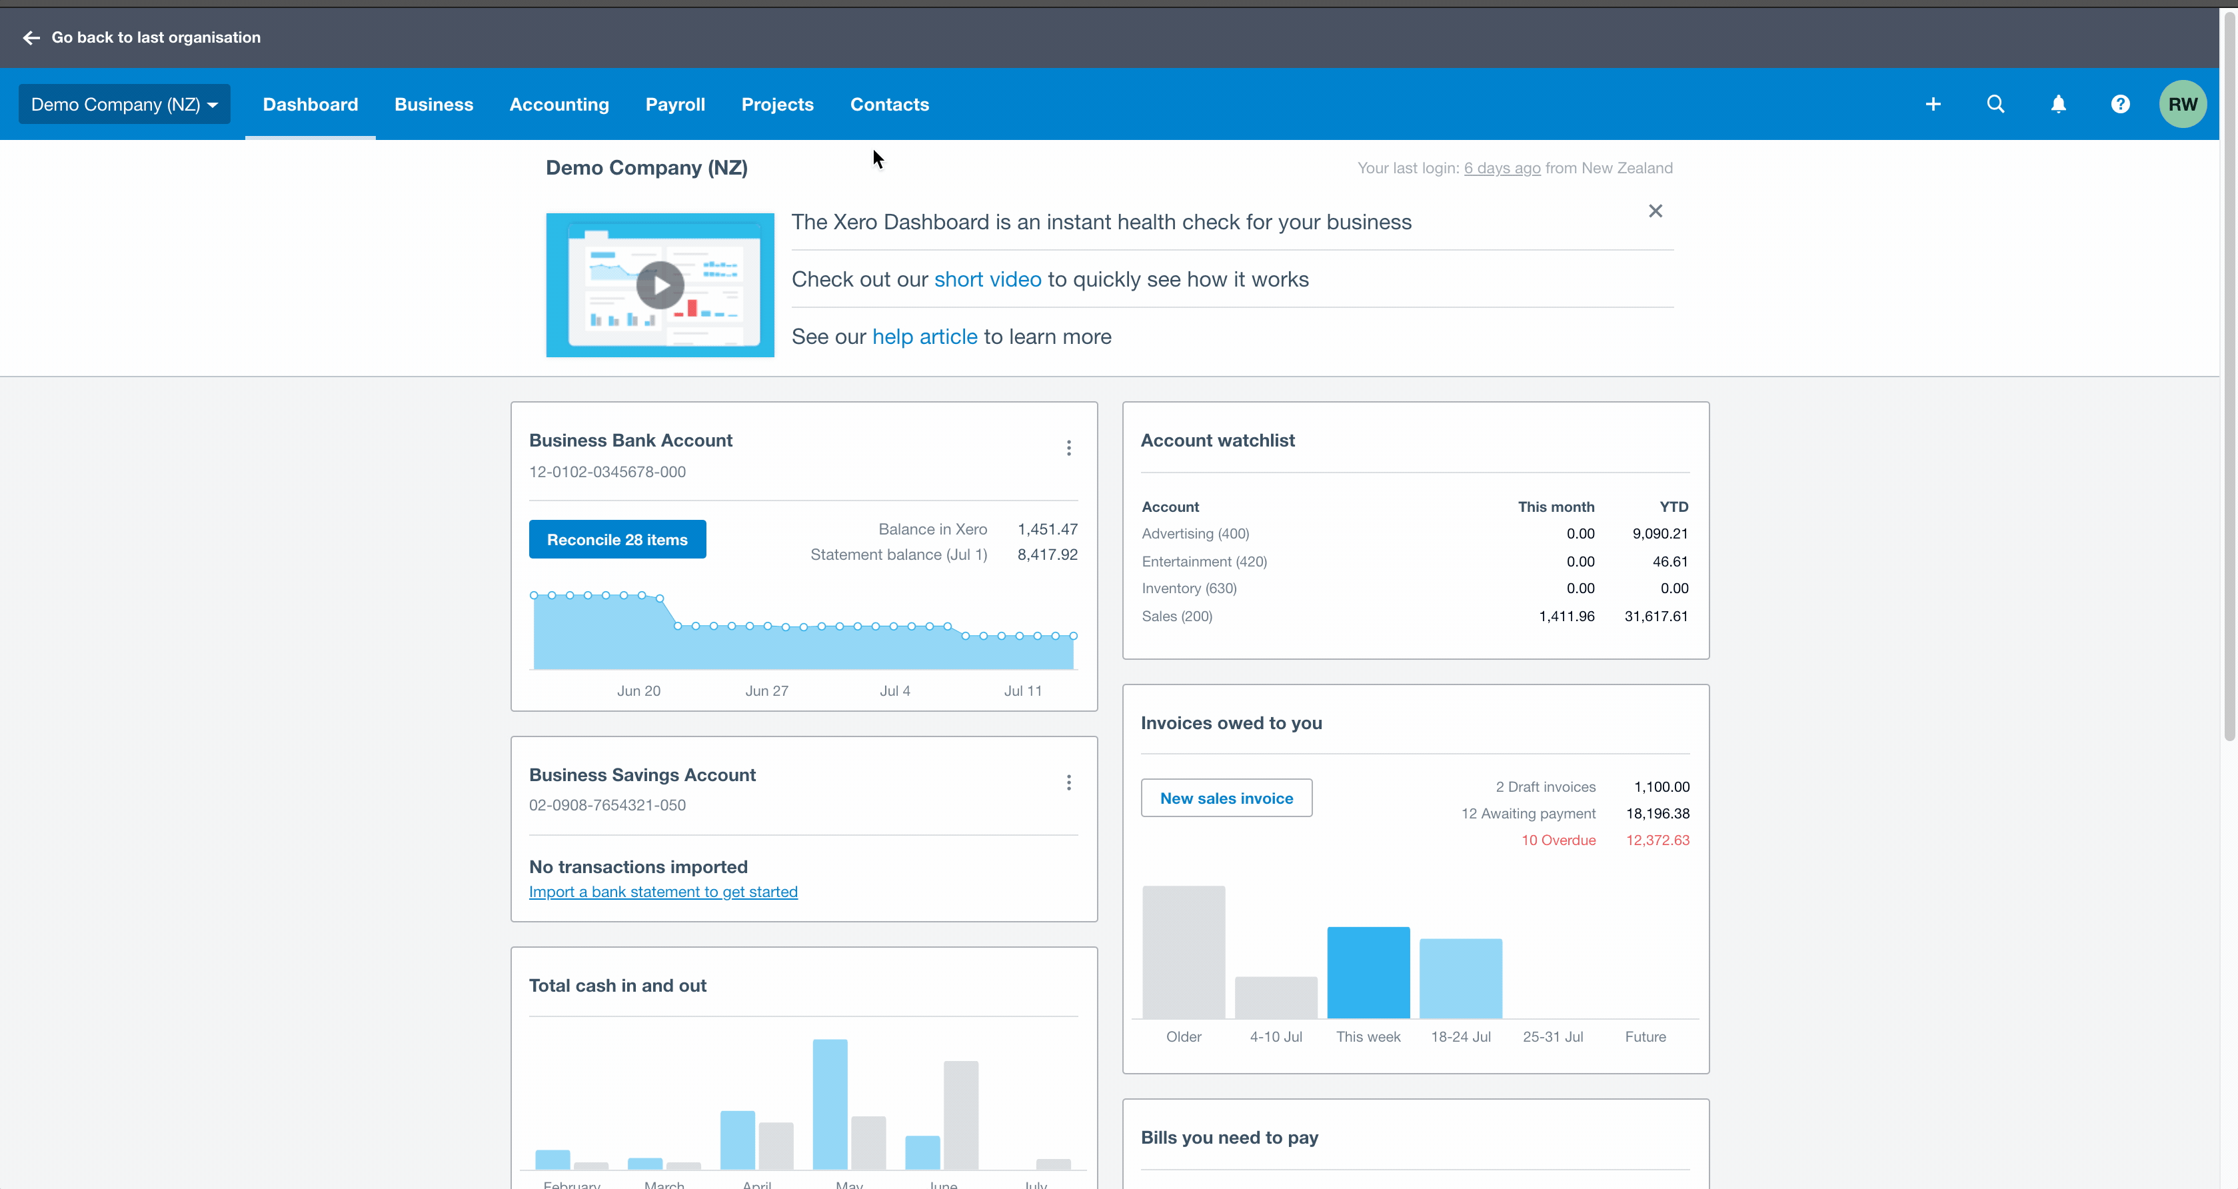The image size is (2238, 1189).
Task: Select the Dashboard tab
Action: (x=310, y=104)
